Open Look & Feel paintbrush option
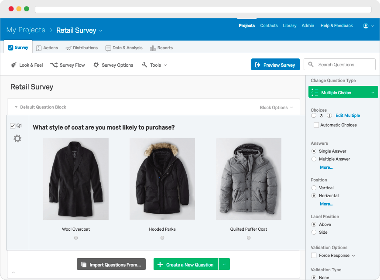Image resolution: width=380 pixels, height=280 pixels. point(27,65)
